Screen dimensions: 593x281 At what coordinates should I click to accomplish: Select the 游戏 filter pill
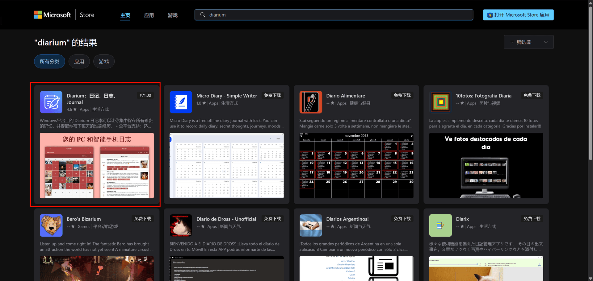pyautogui.click(x=104, y=61)
